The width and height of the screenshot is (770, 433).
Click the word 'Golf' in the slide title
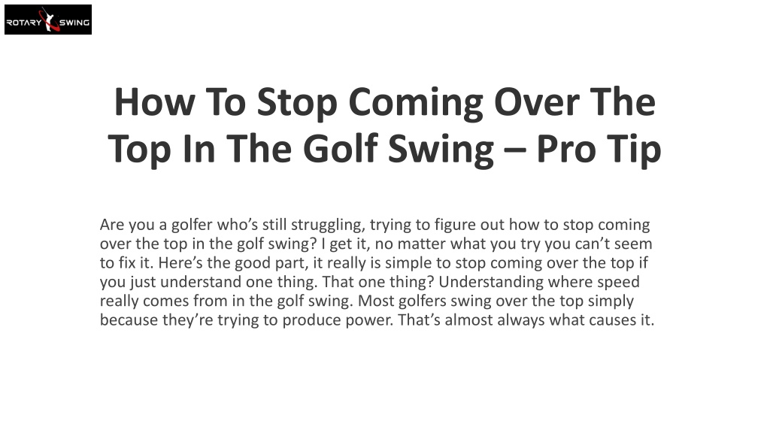point(341,149)
